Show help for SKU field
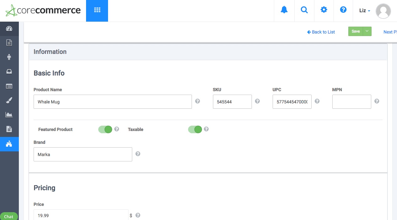The width and height of the screenshot is (397, 220). (257, 101)
